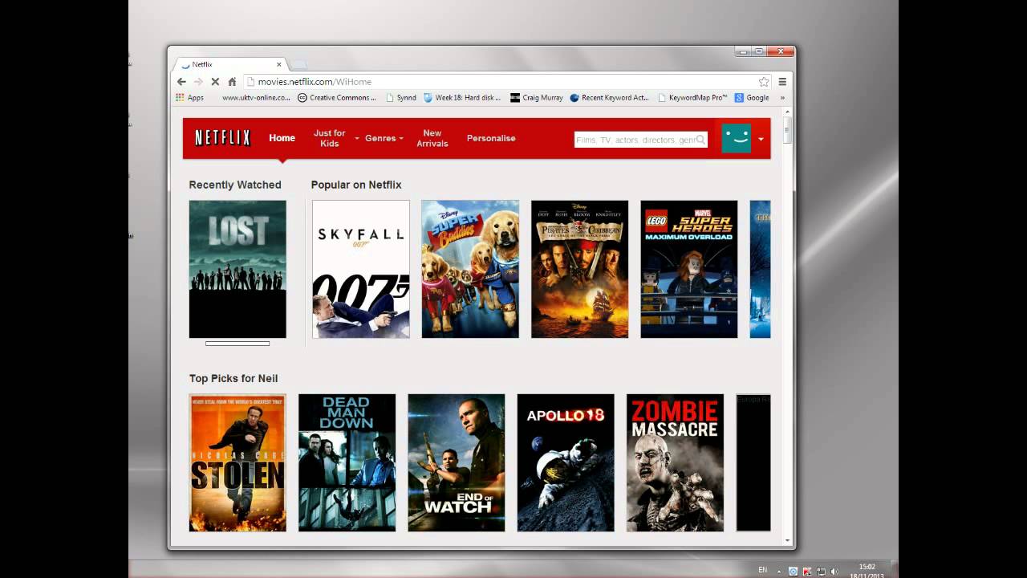Open the Apollo 18 poster
The width and height of the screenshot is (1027, 578).
pos(566,462)
